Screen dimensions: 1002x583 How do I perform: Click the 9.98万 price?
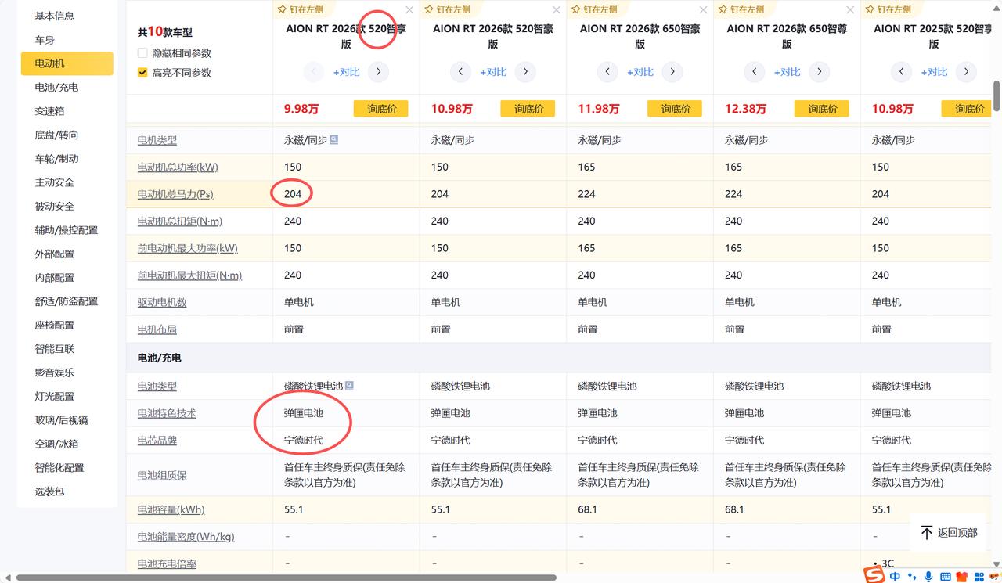(x=301, y=109)
